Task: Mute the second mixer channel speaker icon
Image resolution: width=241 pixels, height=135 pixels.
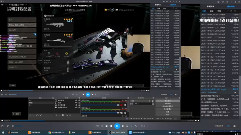Action: coord(122,113)
